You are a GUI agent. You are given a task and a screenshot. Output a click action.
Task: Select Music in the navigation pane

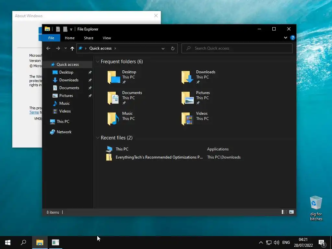(65, 103)
